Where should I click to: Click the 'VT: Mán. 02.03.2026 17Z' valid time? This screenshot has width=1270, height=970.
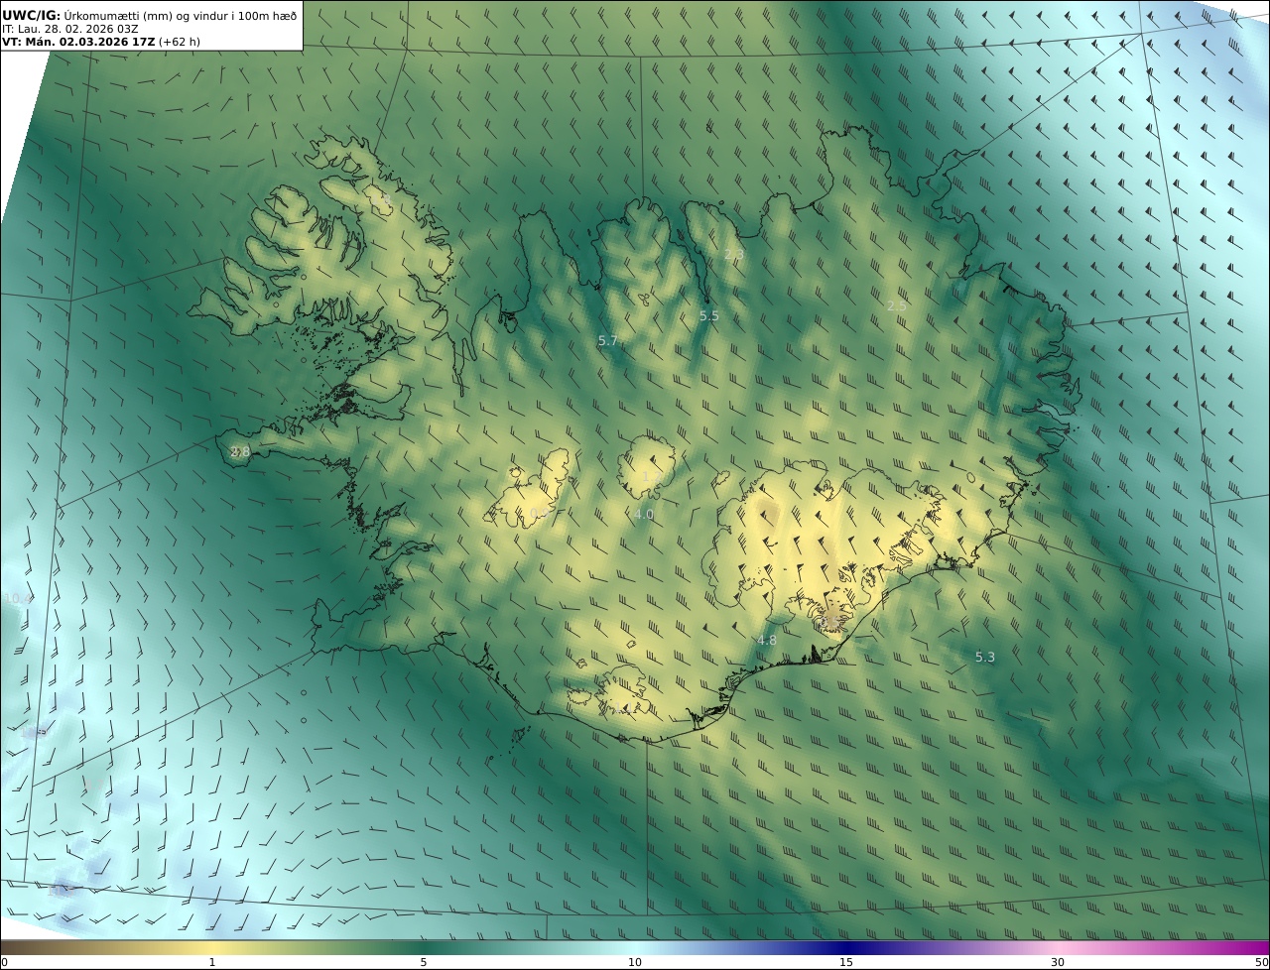coord(78,43)
